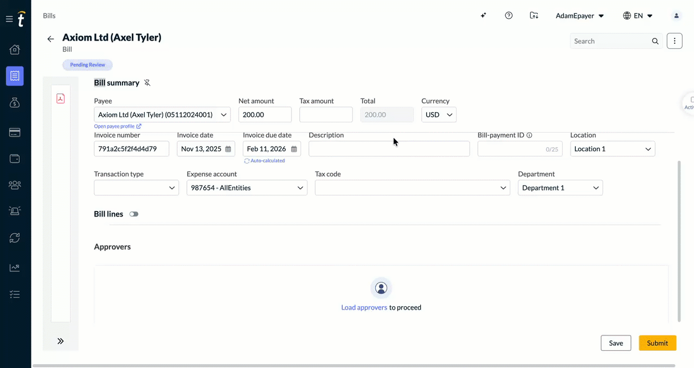The image size is (694, 368).
Task: Click the Net amount field
Action: tap(265, 115)
